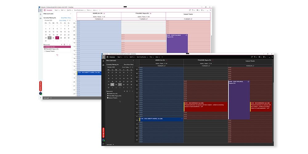Viewport: 308px width, 154px height.
Task: Select patient icon in dark window sidebar
Action: click(x=103, y=61)
